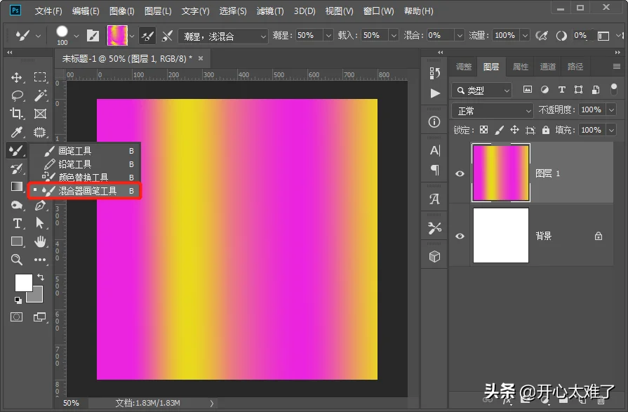Select the Rectangular Marquee tool
Image resolution: width=628 pixels, height=412 pixels.
[40, 77]
